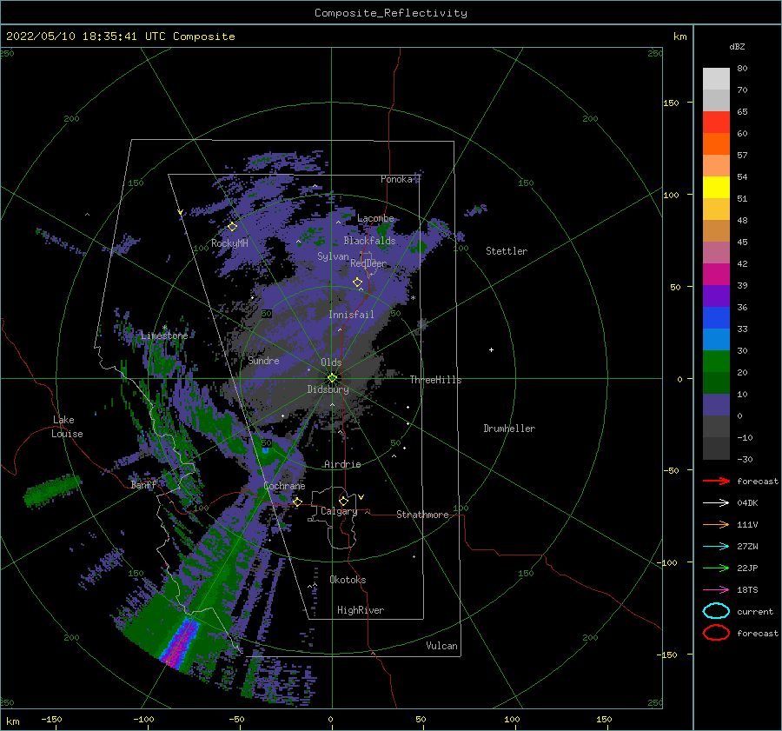The image size is (782, 731).
Task: Click the yellow diamond marker above Calgary label
Action: coord(343,501)
